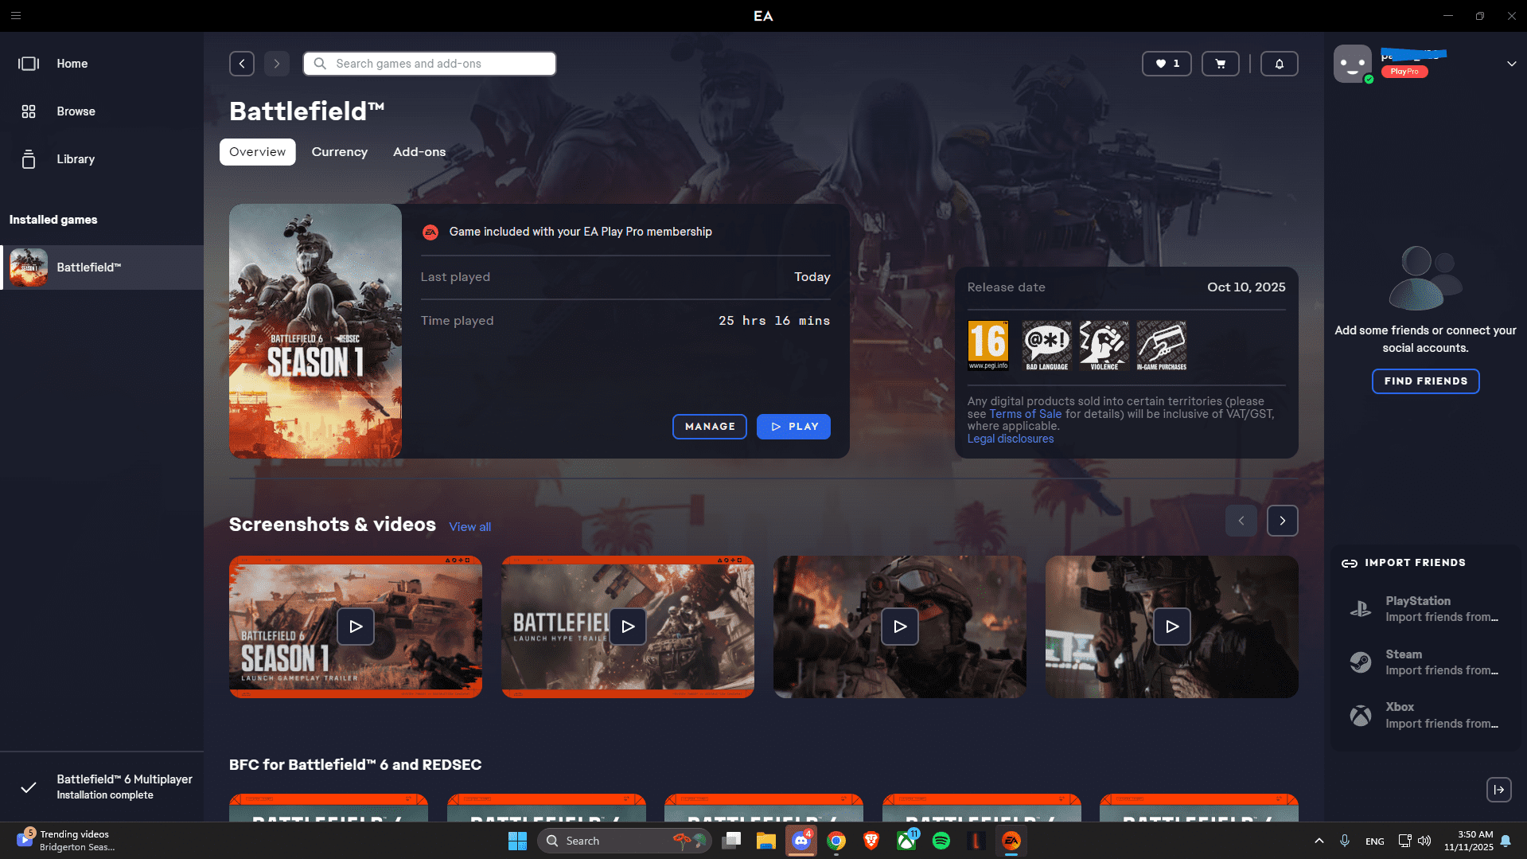Click the Manage button
The width and height of the screenshot is (1527, 859).
click(709, 427)
